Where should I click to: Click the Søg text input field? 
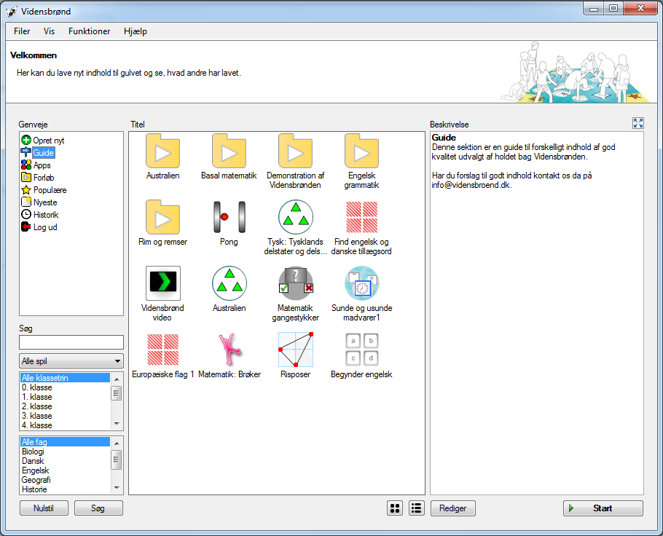[71, 342]
